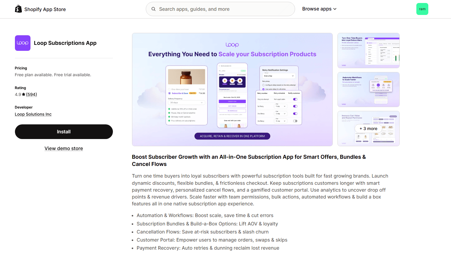451x261 pixels.
Task: Click the 'Customer Portal' bullet text
Action: pyautogui.click(x=212, y=240)
